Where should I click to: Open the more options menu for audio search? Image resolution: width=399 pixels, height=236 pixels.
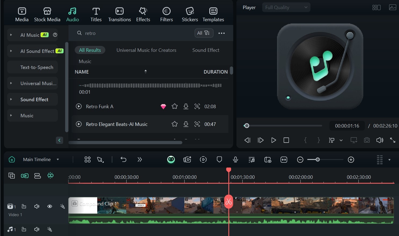[221, 33]
